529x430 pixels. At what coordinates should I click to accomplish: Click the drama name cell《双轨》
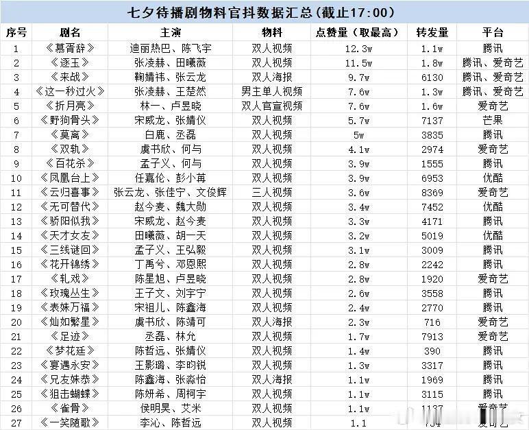pyautogui.click(x=70, y=149)
